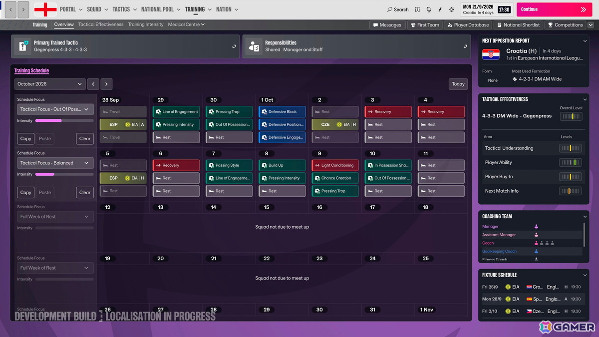Collapse the Coaching Team panel
Viewport: 599px width, 337px height.
(x=585, y=217)
